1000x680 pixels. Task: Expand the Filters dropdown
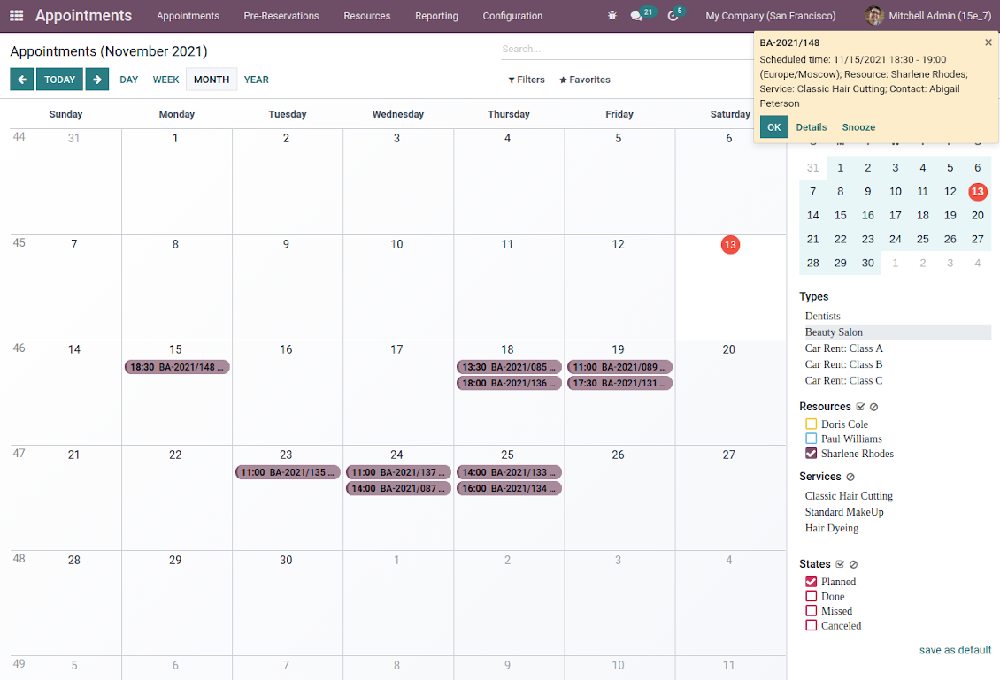(527, 80)
